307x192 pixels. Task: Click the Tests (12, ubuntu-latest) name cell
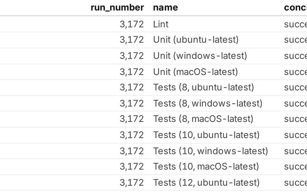point(206,182)
